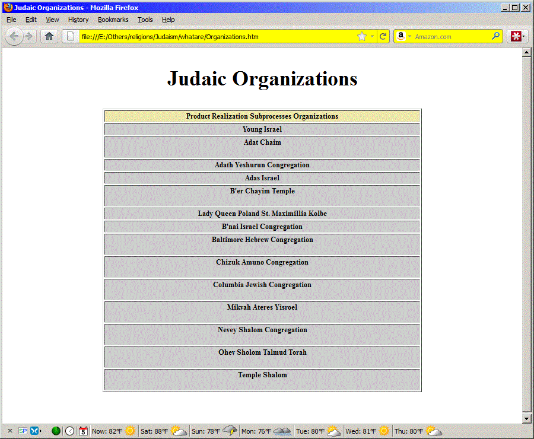This screenshot has width=534, height=439.
Task: Open the red asterisk add-on button
Action: tap(516, 36)
